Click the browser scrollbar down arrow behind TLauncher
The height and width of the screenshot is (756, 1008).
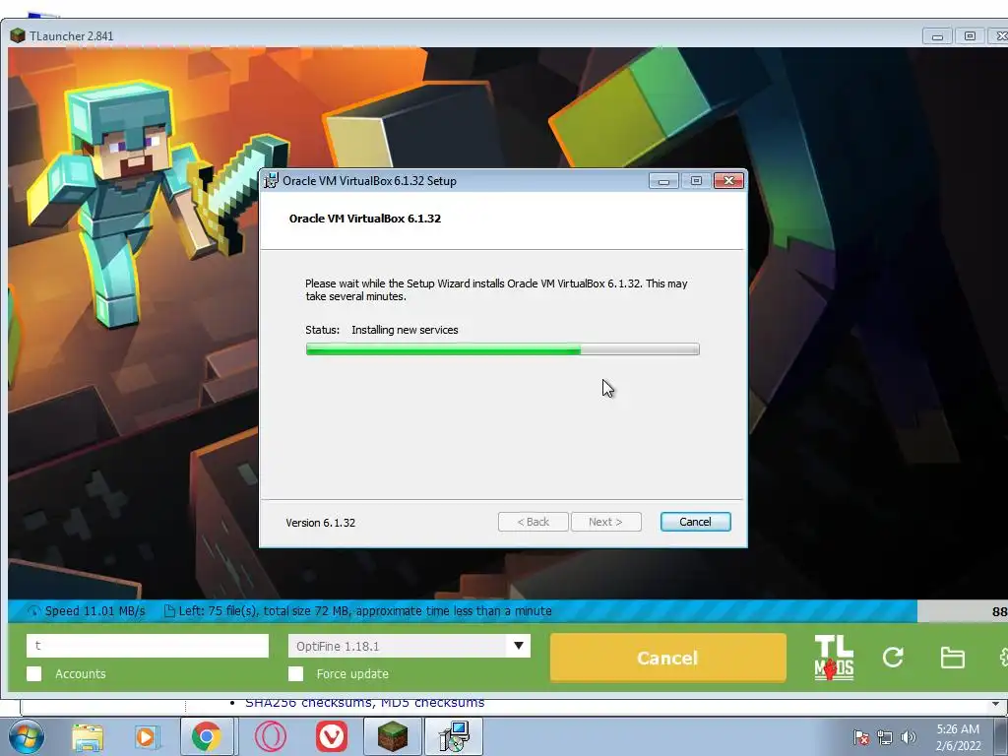[x=995, y=706]
